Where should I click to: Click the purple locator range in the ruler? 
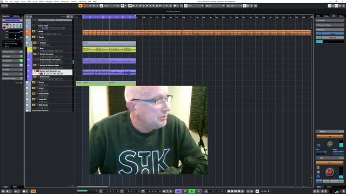[109, 17]
